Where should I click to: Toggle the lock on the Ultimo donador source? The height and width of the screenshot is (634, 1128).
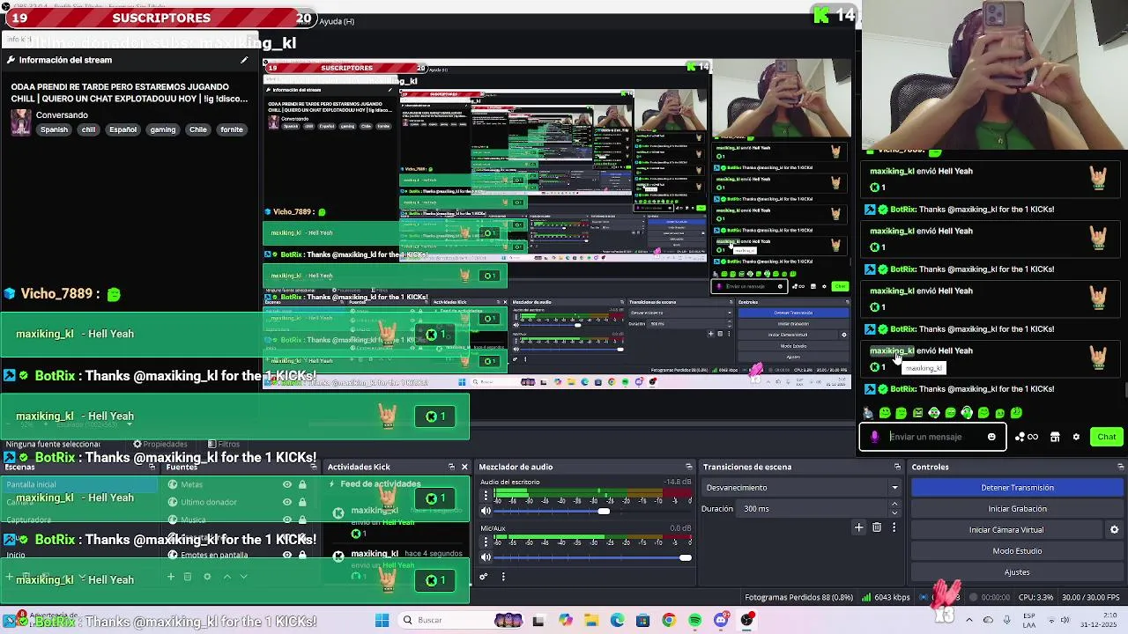302,502
